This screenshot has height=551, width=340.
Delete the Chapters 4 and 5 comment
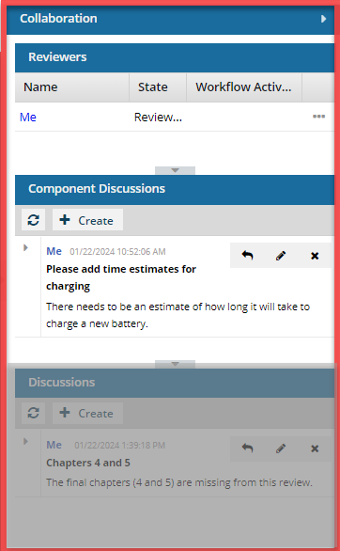coord(315,449)
